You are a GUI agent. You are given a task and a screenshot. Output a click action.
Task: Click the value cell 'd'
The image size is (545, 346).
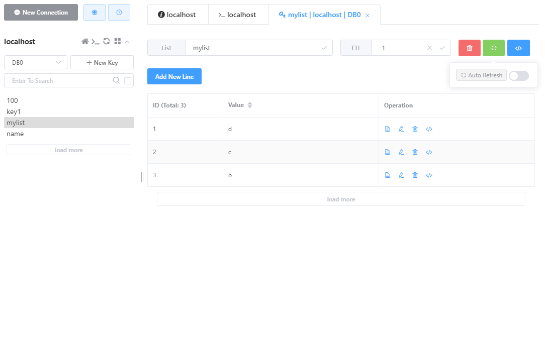tap(301, 129)
